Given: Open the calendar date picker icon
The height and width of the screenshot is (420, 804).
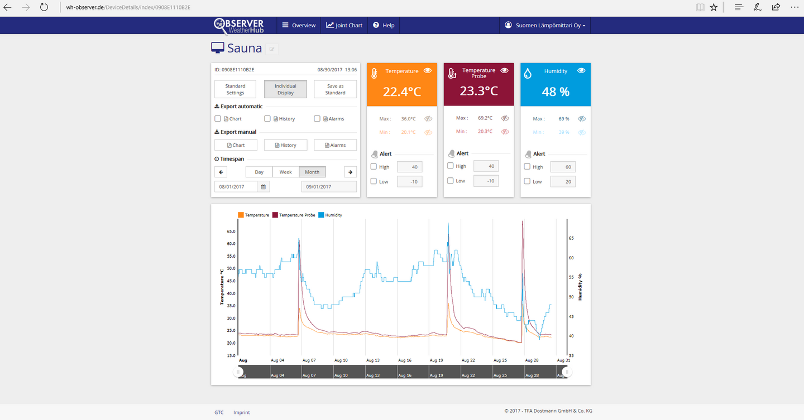Looking at the screenshot, I should tap(264, 187).
